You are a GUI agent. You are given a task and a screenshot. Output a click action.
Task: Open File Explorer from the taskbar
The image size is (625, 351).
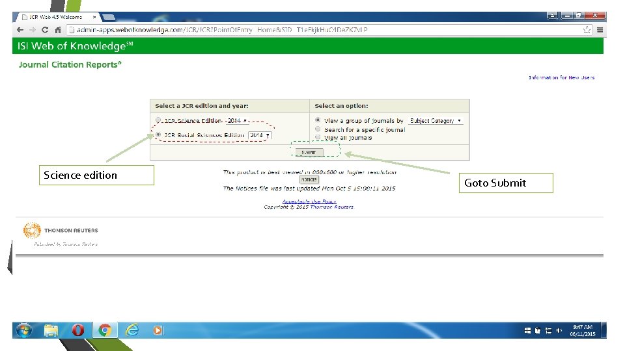(51, 330)
